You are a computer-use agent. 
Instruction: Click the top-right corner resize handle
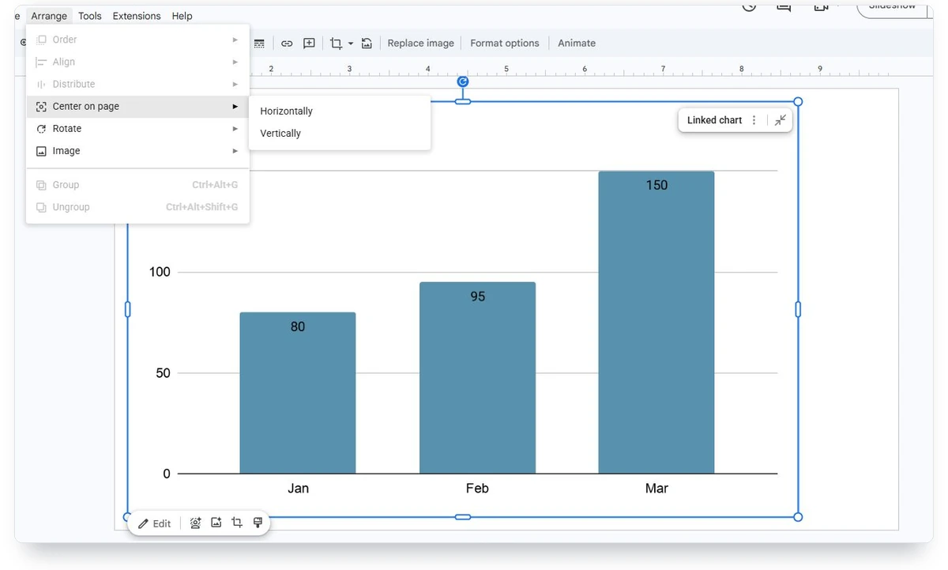pos(798,101)
